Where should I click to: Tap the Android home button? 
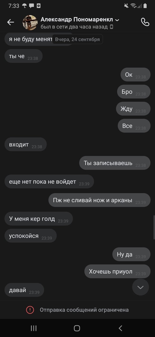click(x=77, y=328)
